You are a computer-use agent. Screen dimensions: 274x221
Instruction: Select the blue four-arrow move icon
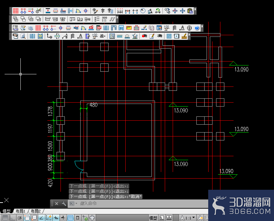click(x=183, y=11)
